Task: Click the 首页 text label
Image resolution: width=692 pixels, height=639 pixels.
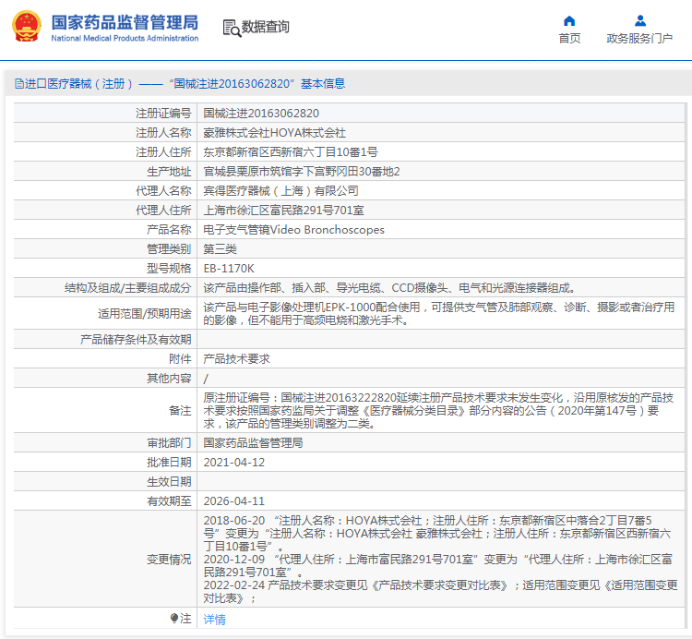Action: (569, 39)
